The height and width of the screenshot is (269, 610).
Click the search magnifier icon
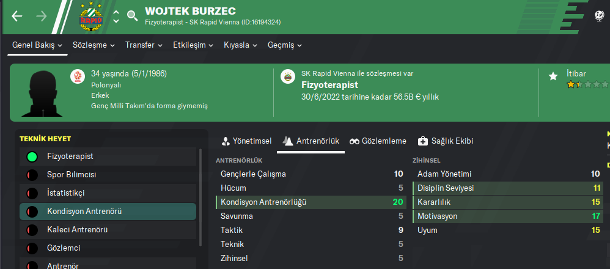coord(132,16)
